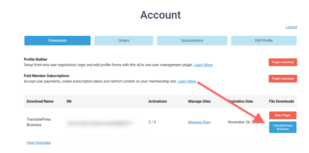Open Learn More for Profile Builder
The image size is (309, 153).
pyautogui.click(x=203, y=65)
